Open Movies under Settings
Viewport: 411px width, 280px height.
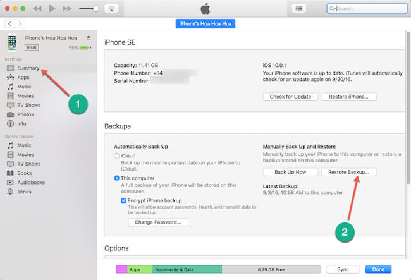pos(25,96)
